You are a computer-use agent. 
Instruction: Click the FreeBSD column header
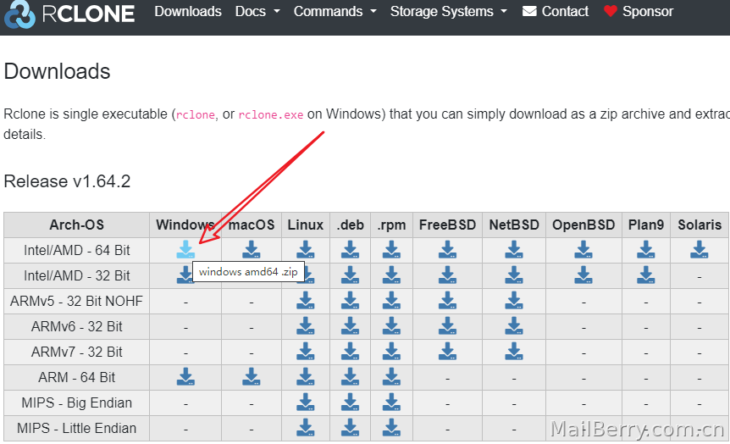[x=447, y=225]
